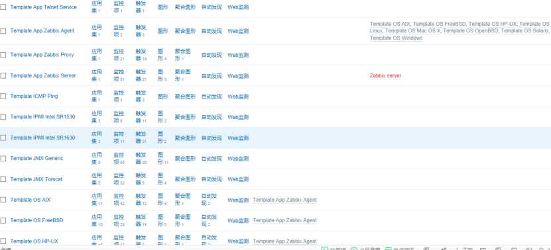Open 应用集 for Template JMX Generic

(97, 159)
